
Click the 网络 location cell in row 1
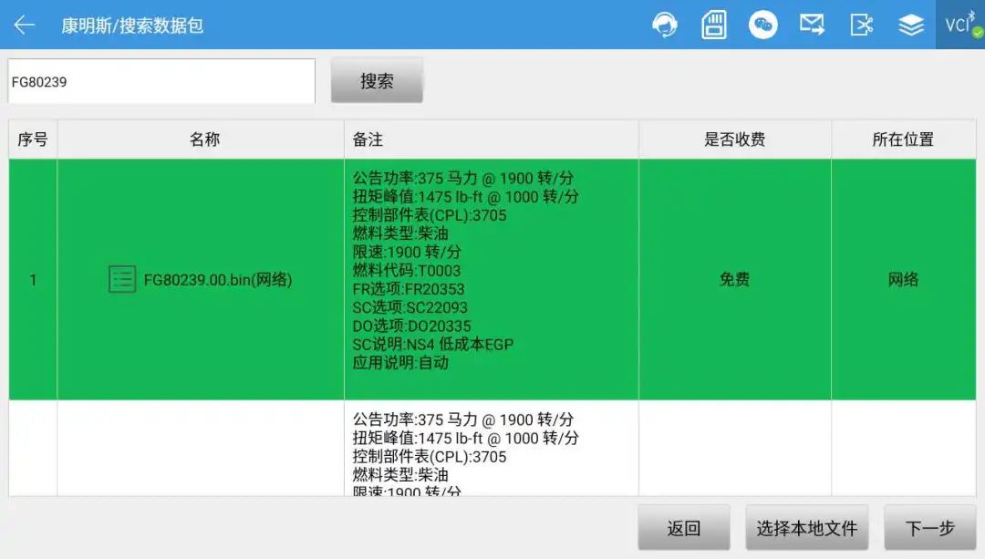click(x=903, y=279)
